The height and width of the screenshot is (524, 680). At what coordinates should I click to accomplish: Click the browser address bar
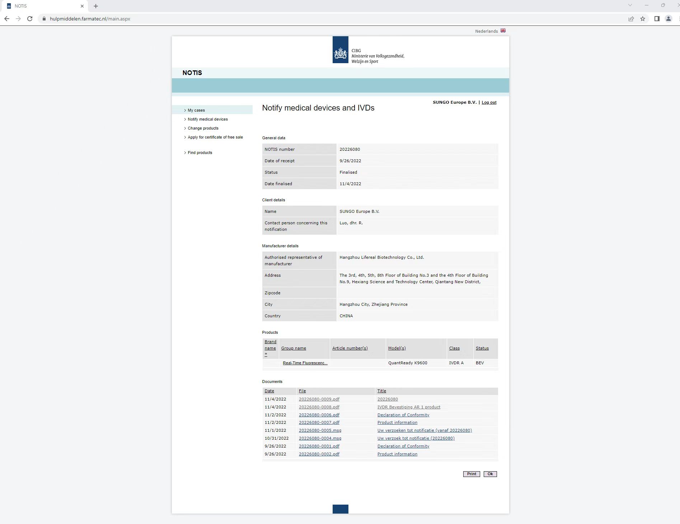[323, 19]
